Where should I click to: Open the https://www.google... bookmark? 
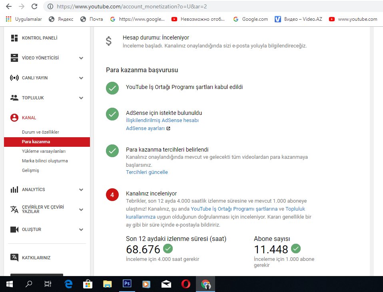tap(137, 19)
